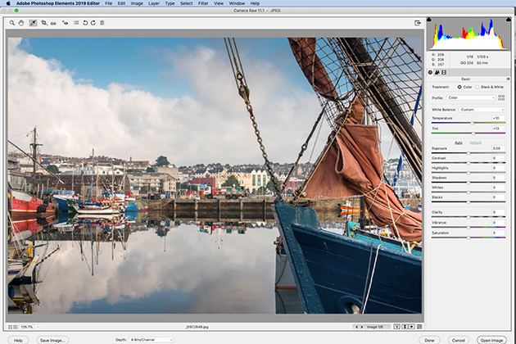Image resolution: width=516 pixels, height=344 pixels.
Task: Open the Filter menu
Action: point(203,3)
